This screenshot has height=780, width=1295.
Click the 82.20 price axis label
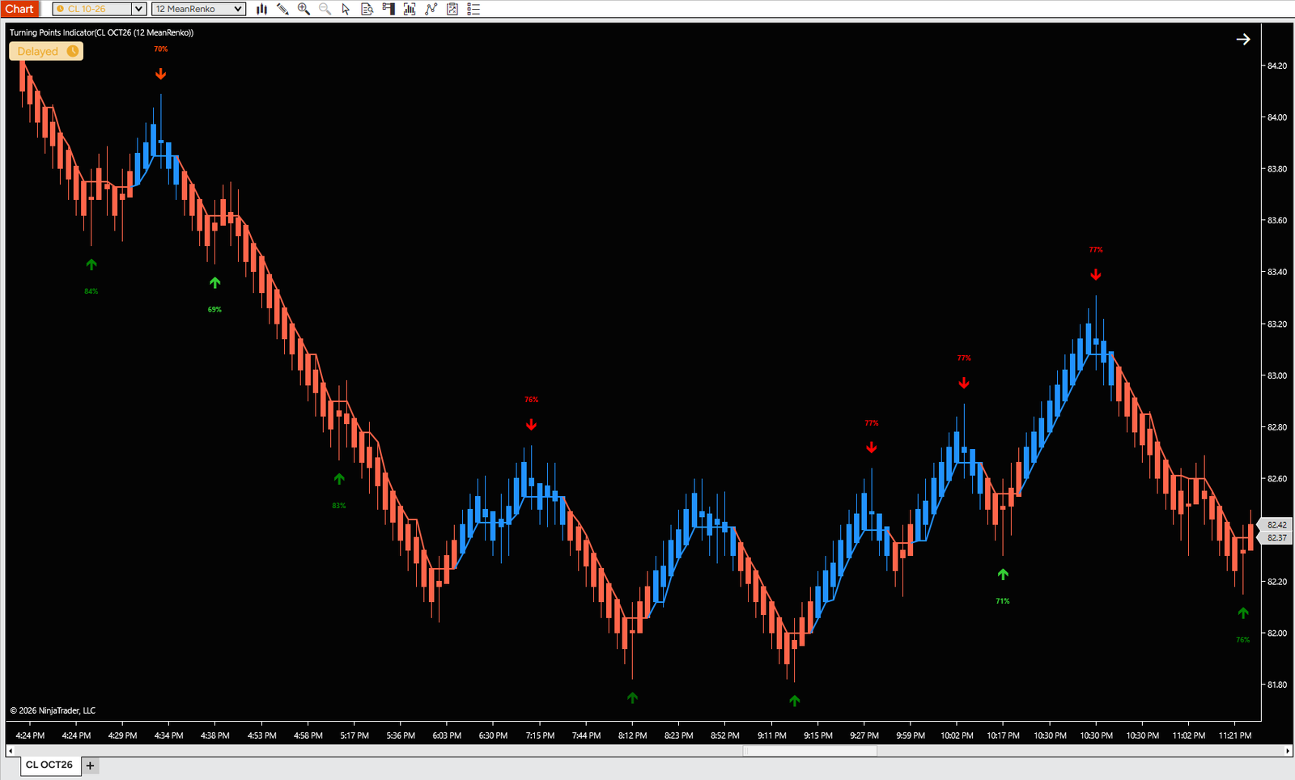click(x=1277, y=582)
